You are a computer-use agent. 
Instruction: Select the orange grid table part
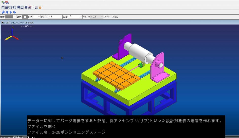pos(117,75)
